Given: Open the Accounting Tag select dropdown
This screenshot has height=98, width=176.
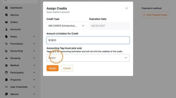Looking at the screenshot, I should pyautogui.click(x=88, y=58).
